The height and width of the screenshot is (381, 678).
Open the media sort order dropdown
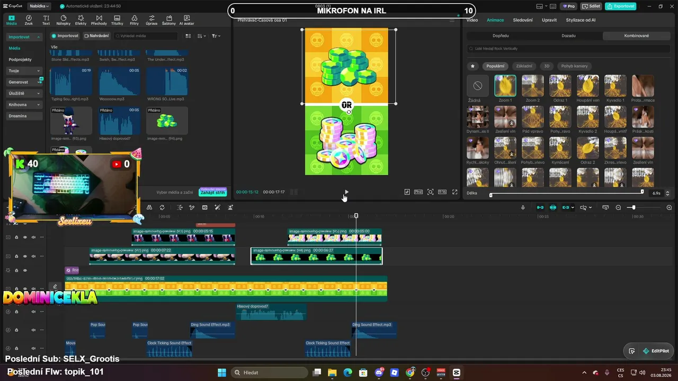coord(202,36)
